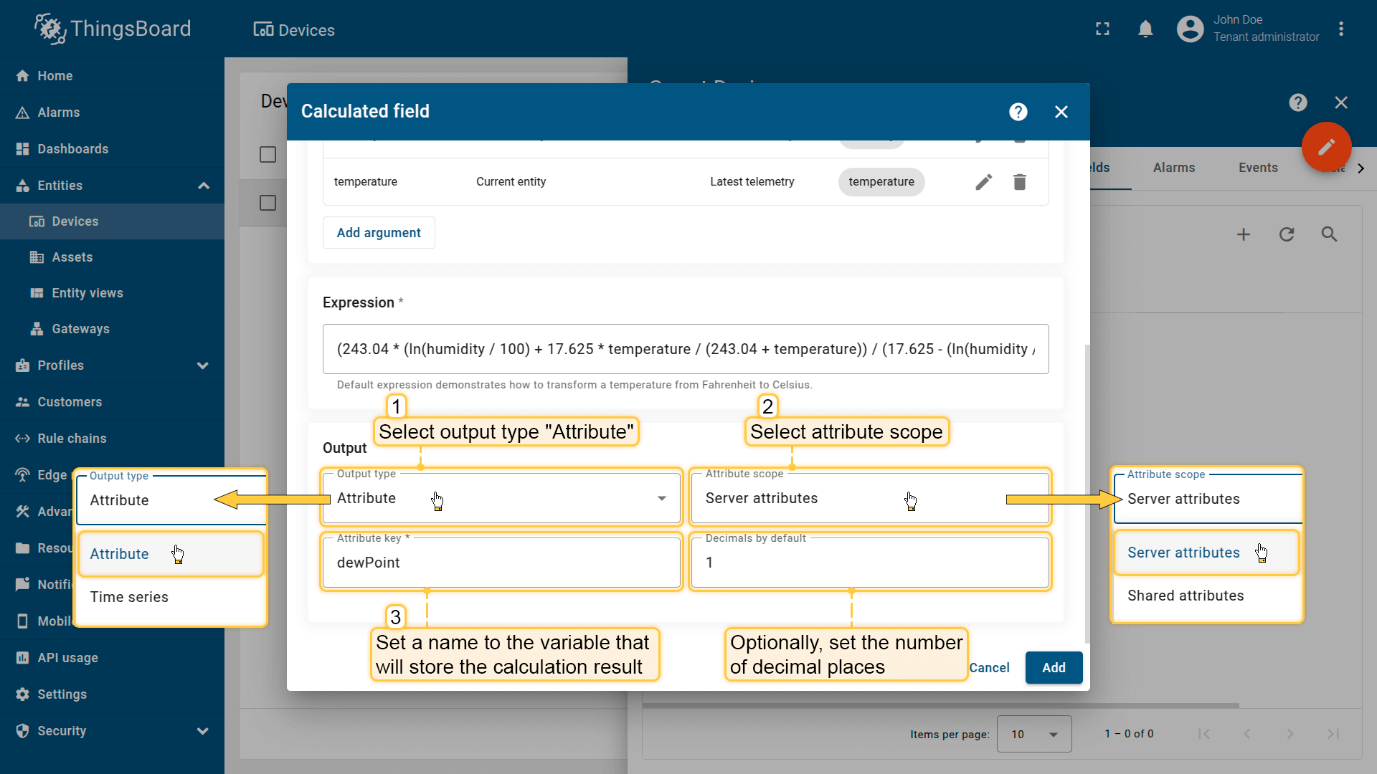Change the Items per page dropdown
The height and width of the screenshot is (774, 1377).
(x=1033, y=734)
